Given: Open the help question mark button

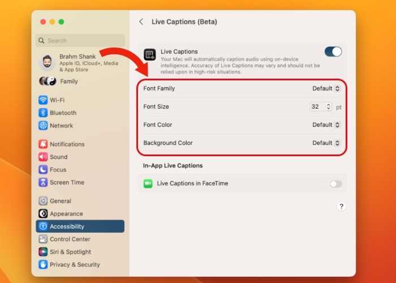Looking at the screenshot, I should [x=341, y=207].
